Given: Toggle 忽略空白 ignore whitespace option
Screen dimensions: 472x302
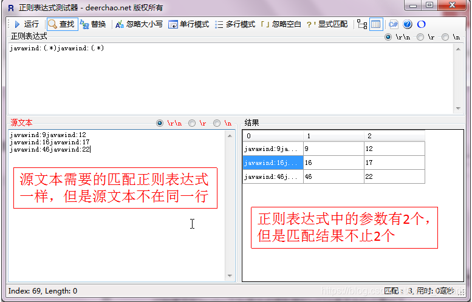Looking at the screenshot, I should point(281,24).
